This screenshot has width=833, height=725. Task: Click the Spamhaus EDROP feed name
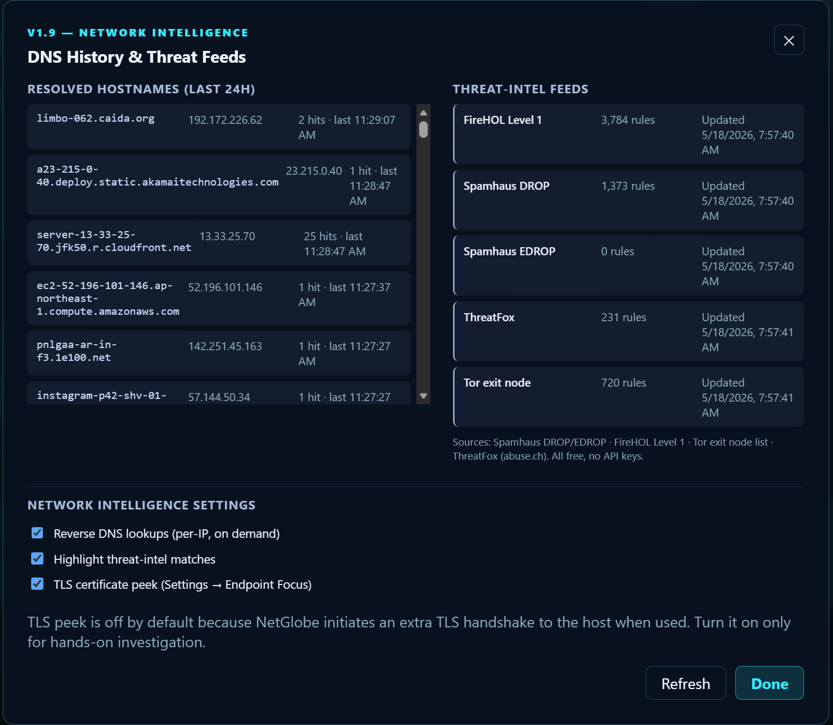[509, 251]
